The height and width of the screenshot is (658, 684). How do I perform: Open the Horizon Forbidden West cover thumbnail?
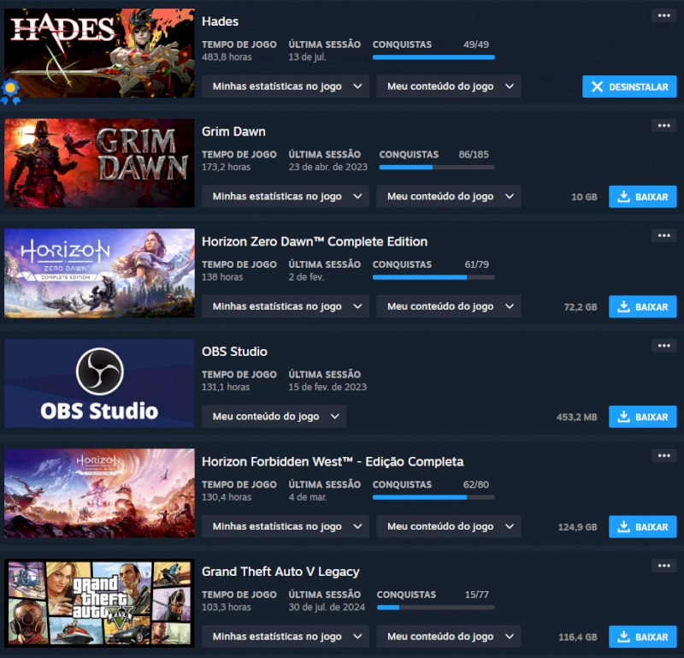click(99, 493)
